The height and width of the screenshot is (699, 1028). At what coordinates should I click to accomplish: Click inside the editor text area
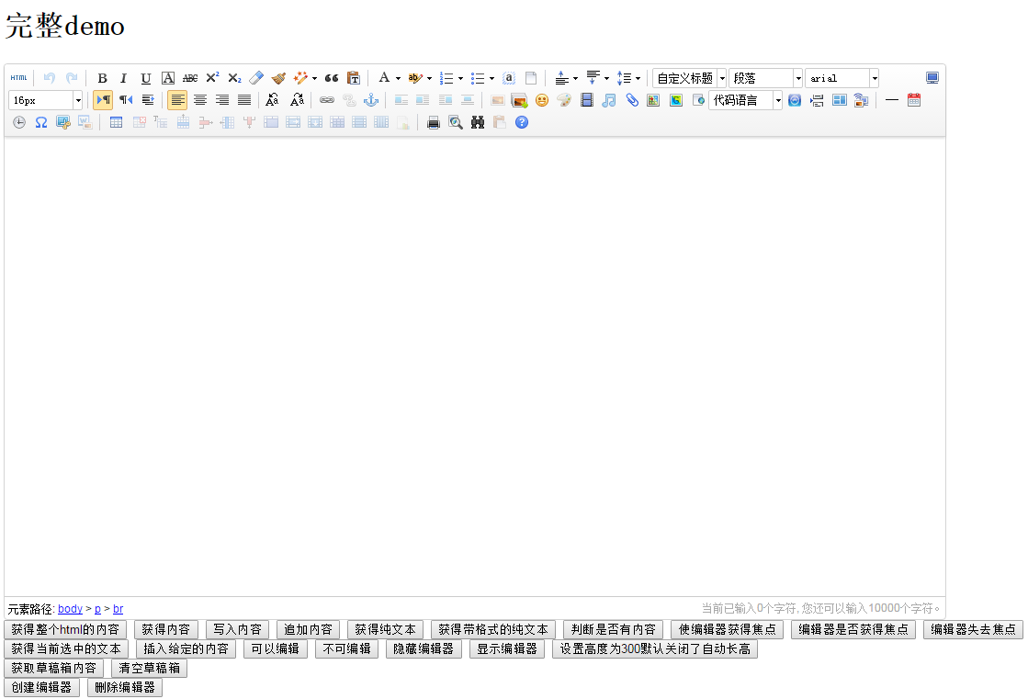tap(475, 366)
